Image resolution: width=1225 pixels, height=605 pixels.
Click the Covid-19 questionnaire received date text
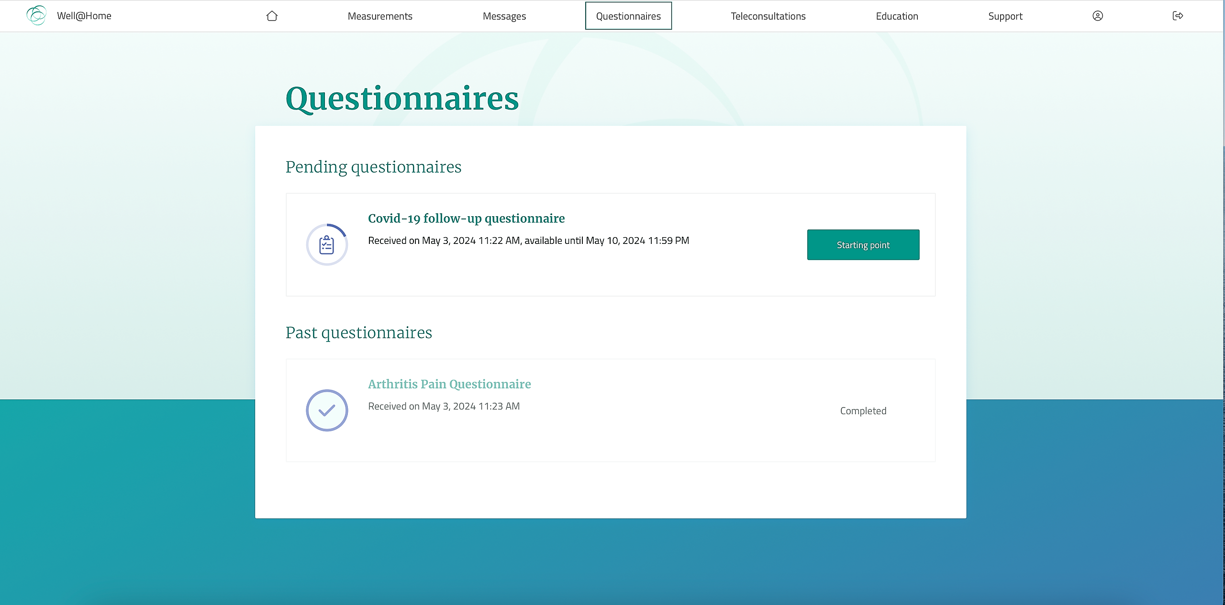pos(528,241)
